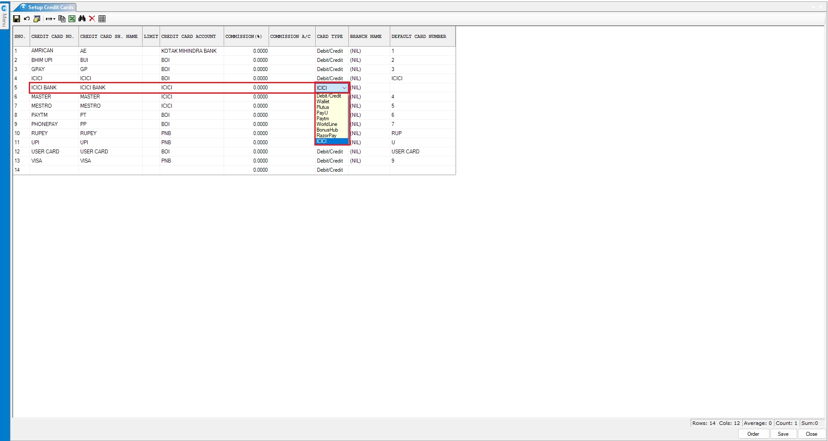Click the floppy disk save icon
Image resolution: width=828 pixels, height=441 pixels.
17,19
